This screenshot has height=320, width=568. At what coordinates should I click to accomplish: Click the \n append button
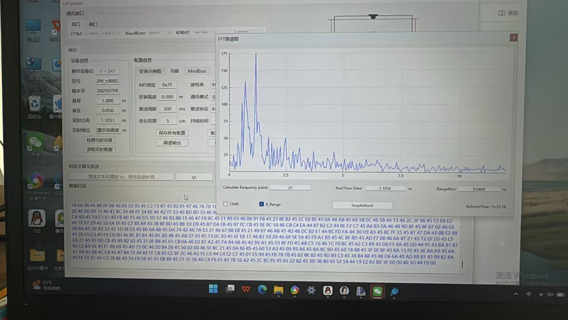(194, 177)
